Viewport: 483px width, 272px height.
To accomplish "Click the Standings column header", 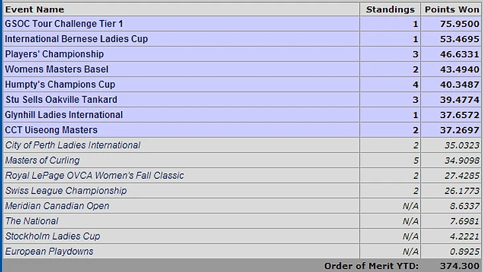I will pos(390,9).
